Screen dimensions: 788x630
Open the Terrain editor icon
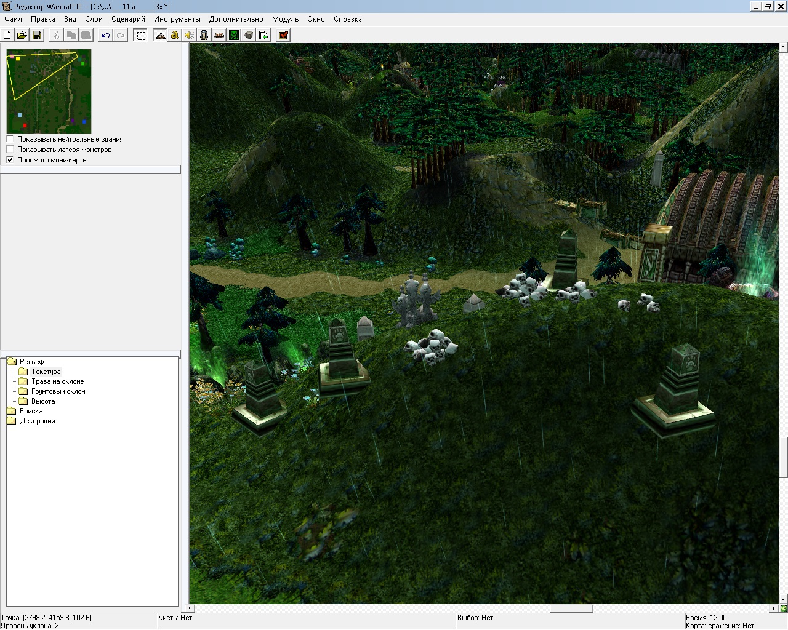[x=161, y=35]
